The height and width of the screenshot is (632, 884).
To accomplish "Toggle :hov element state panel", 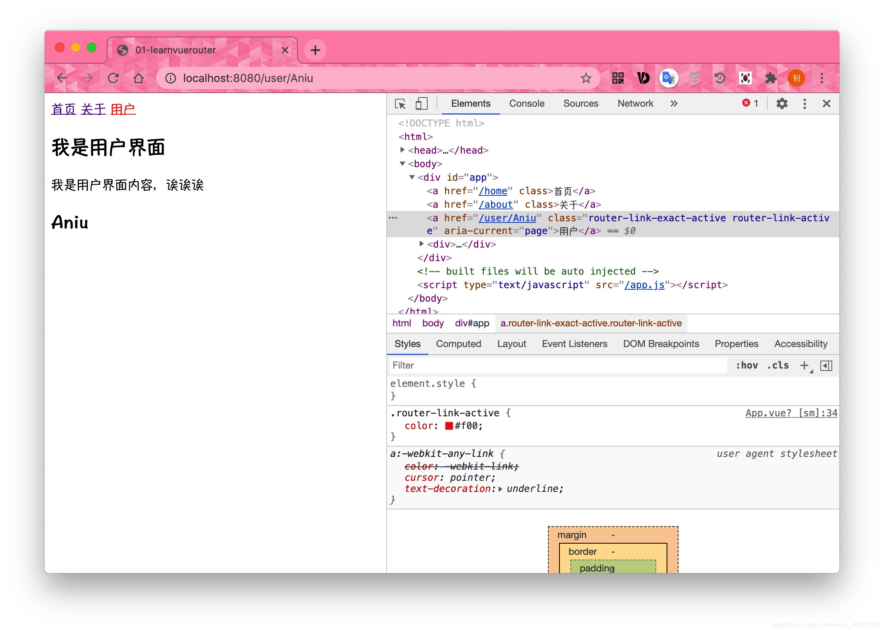I will (x=747, y=365).
